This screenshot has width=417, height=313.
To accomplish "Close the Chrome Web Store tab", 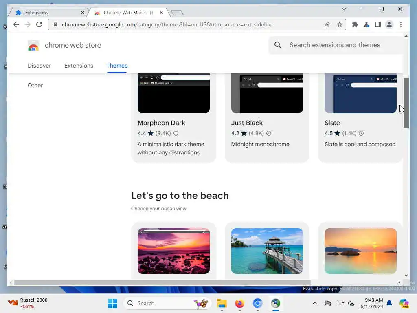I will click(161, 13).
